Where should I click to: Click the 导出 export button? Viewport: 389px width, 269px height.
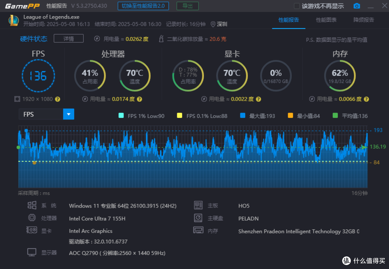(188, 6)
